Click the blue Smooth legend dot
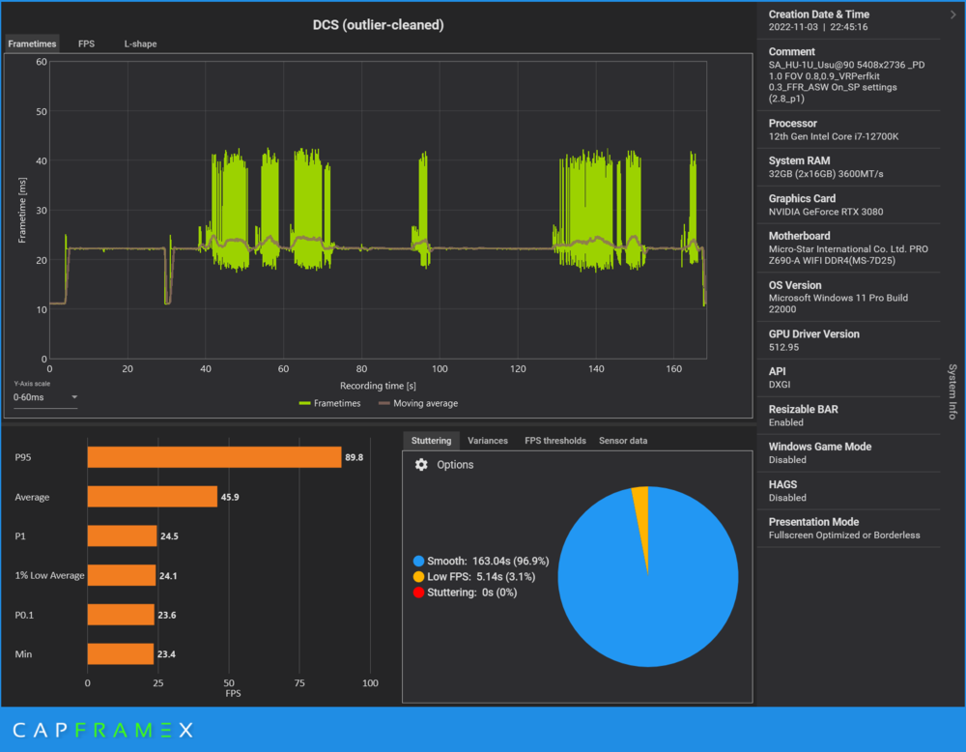This screenshot has height=752, width=966. tap(418, 561)
